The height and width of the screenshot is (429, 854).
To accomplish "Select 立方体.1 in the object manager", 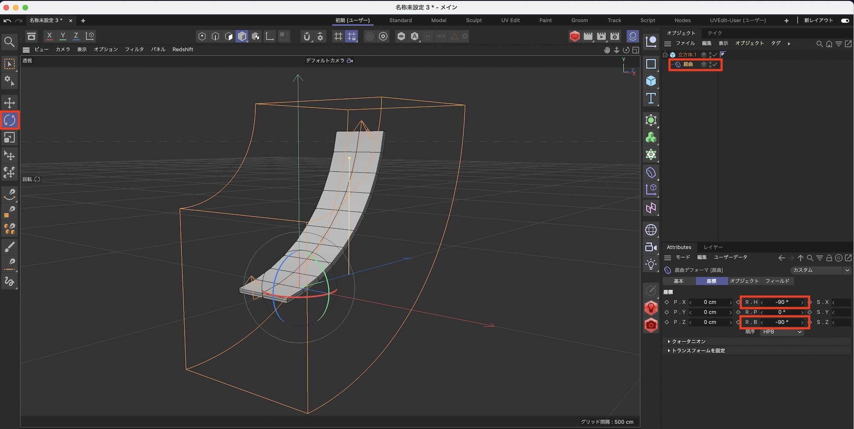I will point(687,55).
